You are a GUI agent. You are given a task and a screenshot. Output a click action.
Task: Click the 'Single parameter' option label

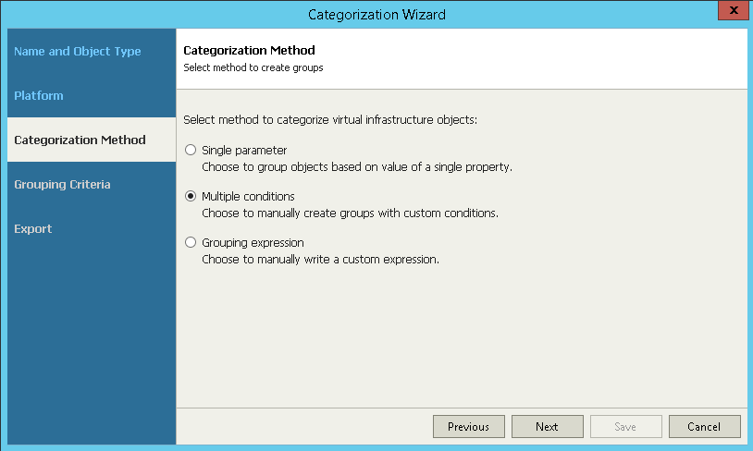tap(244, 150)
